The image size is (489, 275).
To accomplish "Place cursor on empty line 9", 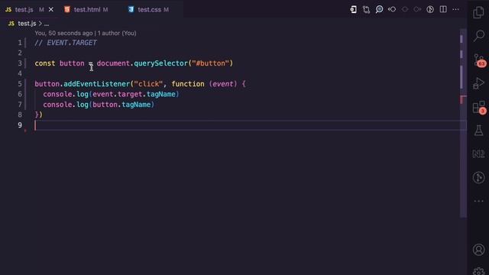I will pos(250,125).
